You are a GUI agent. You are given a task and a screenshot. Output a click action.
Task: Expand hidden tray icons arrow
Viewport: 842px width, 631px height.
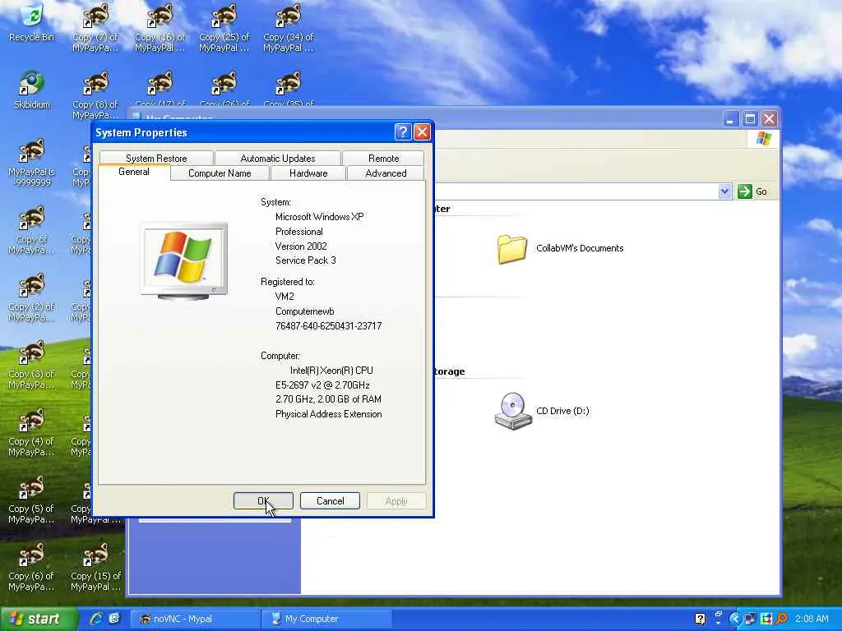734,619
